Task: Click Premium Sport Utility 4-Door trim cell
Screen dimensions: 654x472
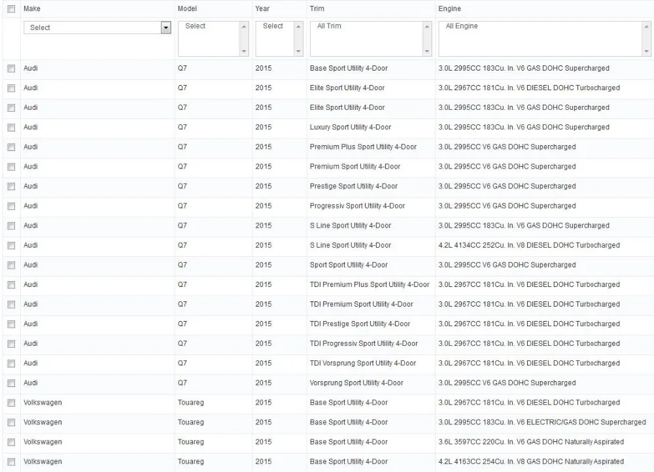Action: 355,166
